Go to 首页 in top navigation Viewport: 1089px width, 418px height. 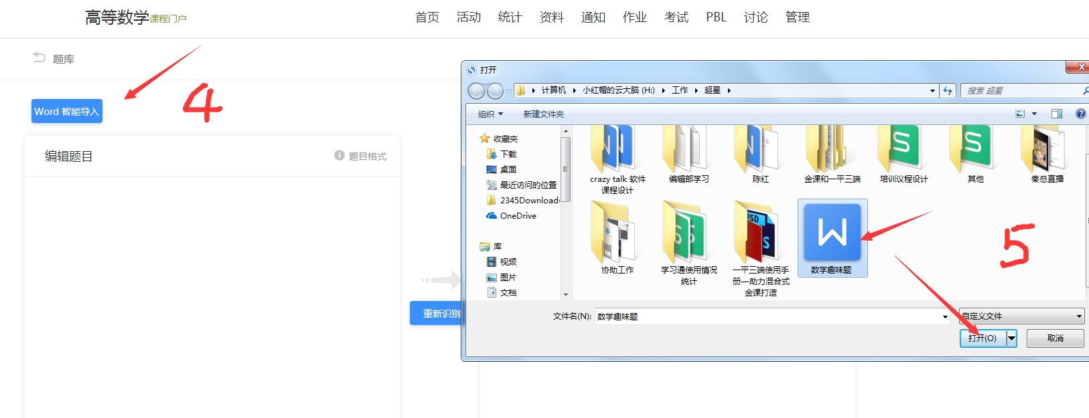click(427, 17)
